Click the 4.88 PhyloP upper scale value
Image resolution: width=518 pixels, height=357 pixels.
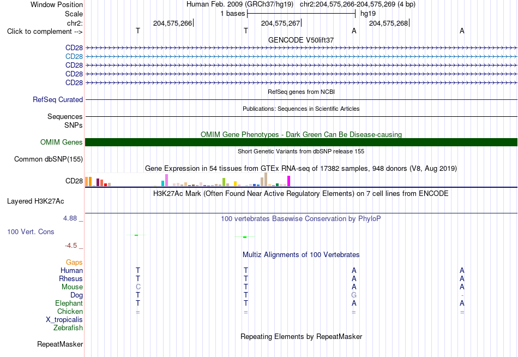70,218
